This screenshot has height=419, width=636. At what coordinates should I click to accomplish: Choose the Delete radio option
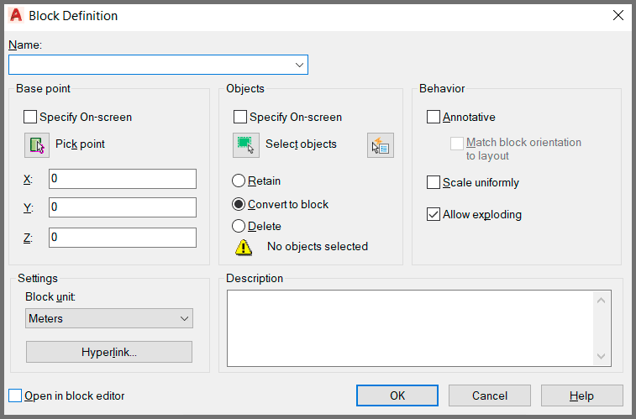[239, 226]
